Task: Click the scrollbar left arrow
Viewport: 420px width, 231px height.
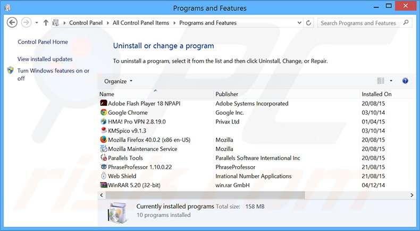Action: click(102, 195)
